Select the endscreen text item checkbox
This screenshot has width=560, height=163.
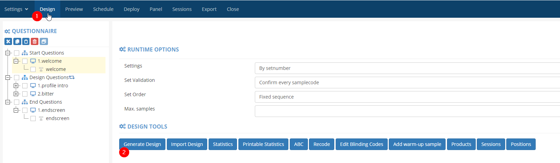pyautogui.click(x=33, y=118)
